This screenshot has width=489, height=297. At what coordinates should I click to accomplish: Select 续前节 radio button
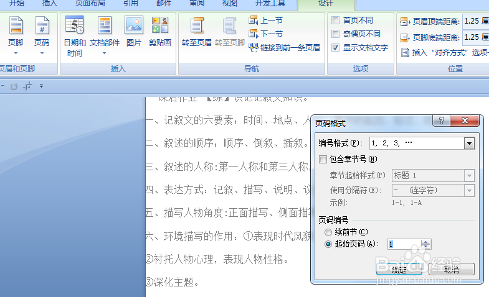tap(328, 232)
